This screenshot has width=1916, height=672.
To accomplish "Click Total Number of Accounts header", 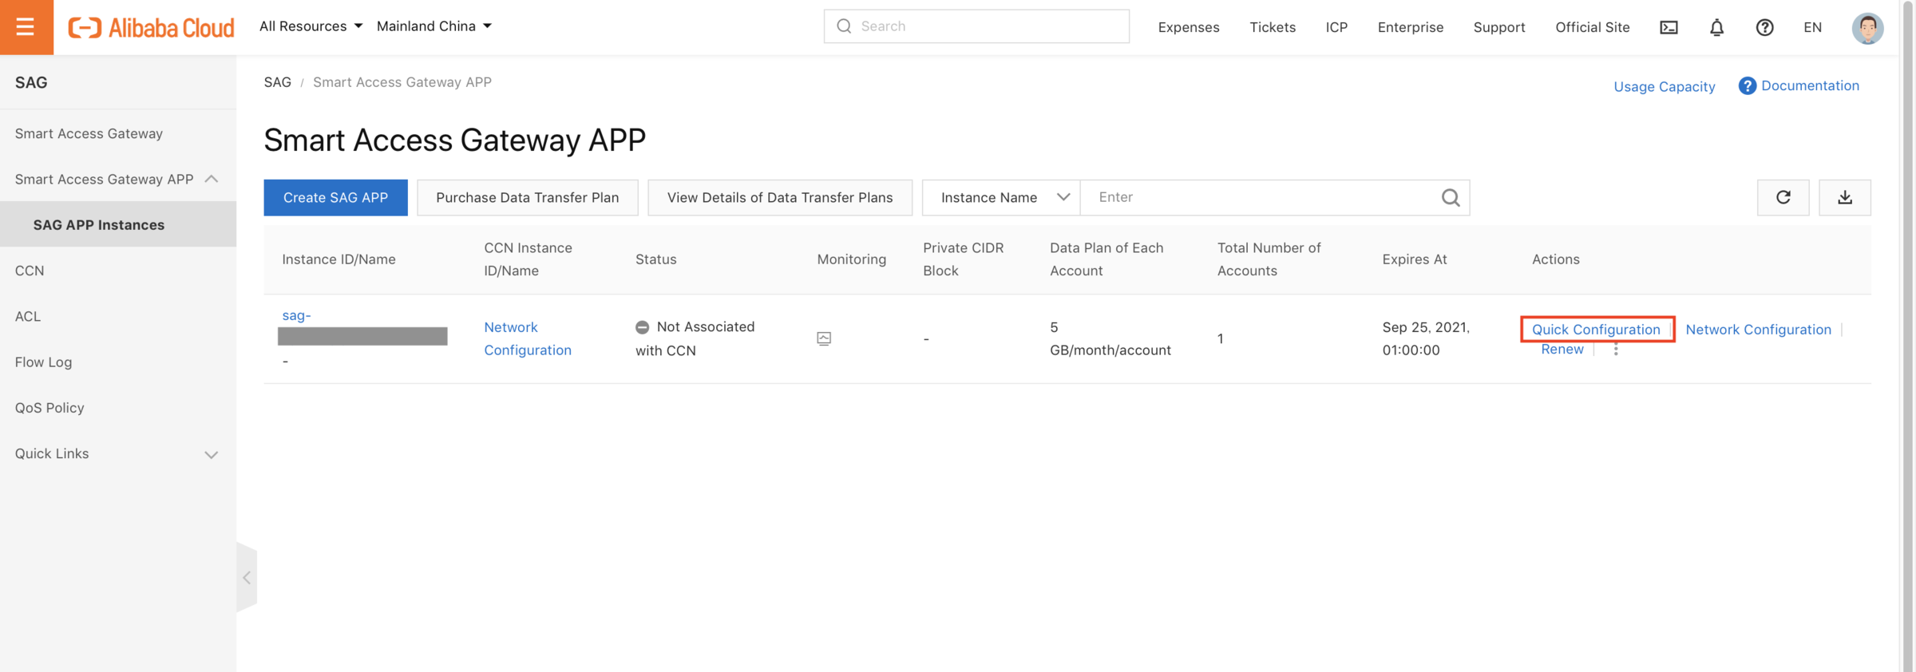I will pos(1269,259).
